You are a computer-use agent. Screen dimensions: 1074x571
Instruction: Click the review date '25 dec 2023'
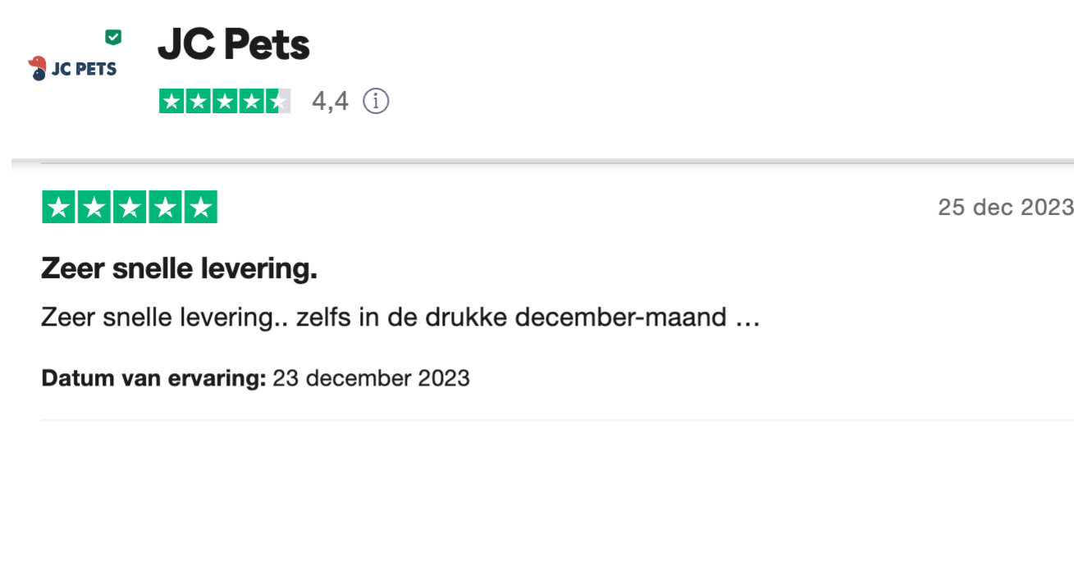pyautogui.click(x=1005, y=208)
